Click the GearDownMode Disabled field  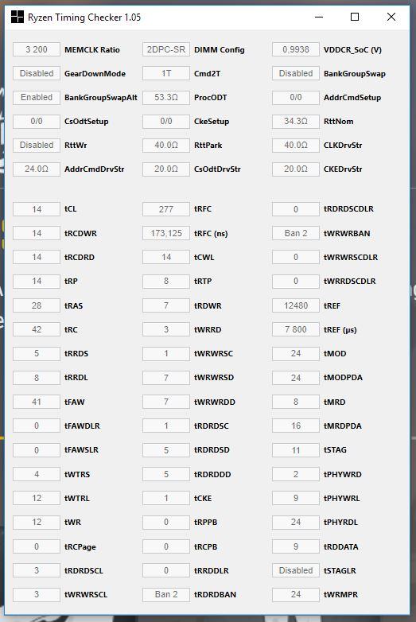click(37, 73)
